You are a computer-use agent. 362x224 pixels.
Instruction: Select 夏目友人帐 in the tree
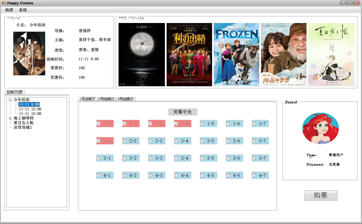[24, 123]
